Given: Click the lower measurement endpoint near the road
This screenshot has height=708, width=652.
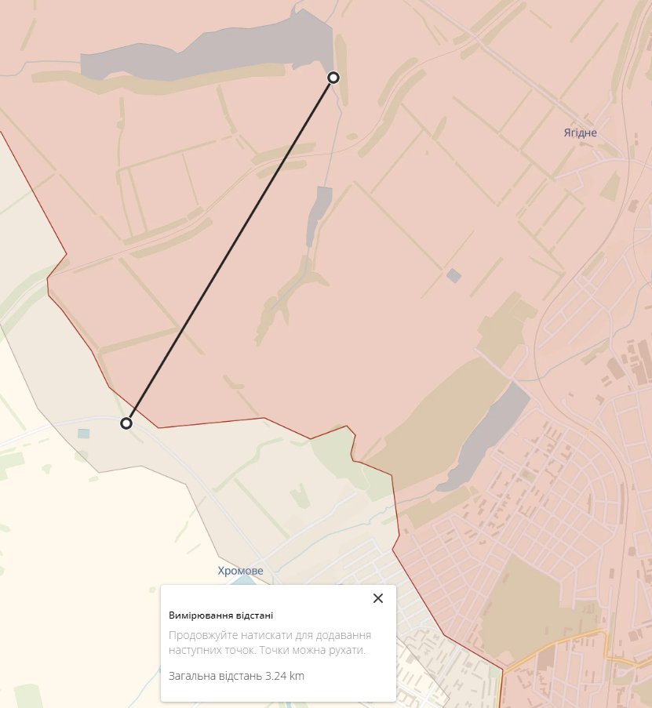Looking at the screenshot, I should coord(126,423).
